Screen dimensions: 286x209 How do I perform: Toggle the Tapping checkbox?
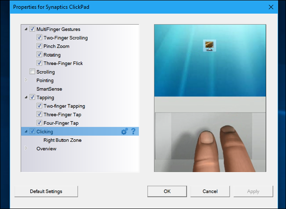[32, 97]
